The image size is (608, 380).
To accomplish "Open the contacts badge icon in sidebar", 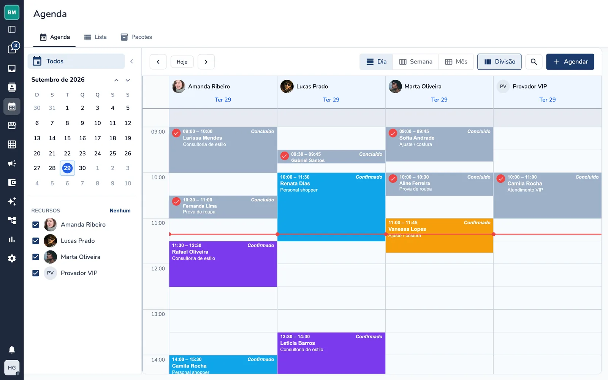I will tap(12, 87).
